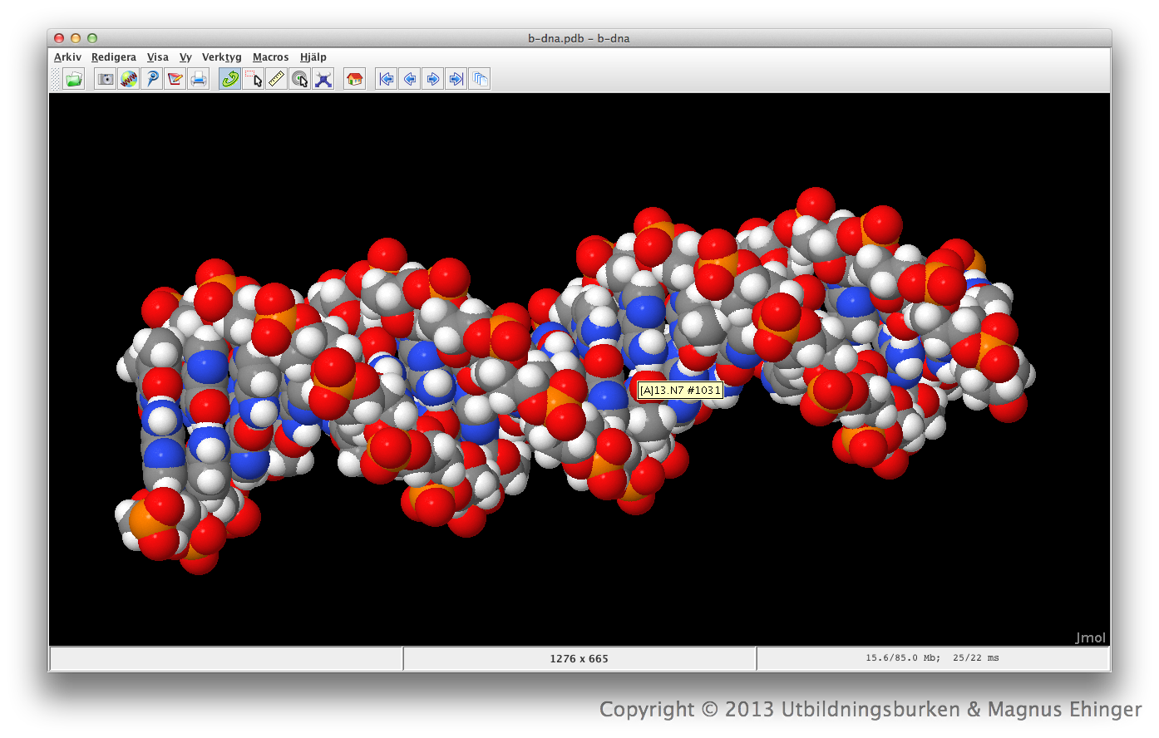Print the view with the printer icon
This screenshot has height=738, width=1159.
pos(199,79)
